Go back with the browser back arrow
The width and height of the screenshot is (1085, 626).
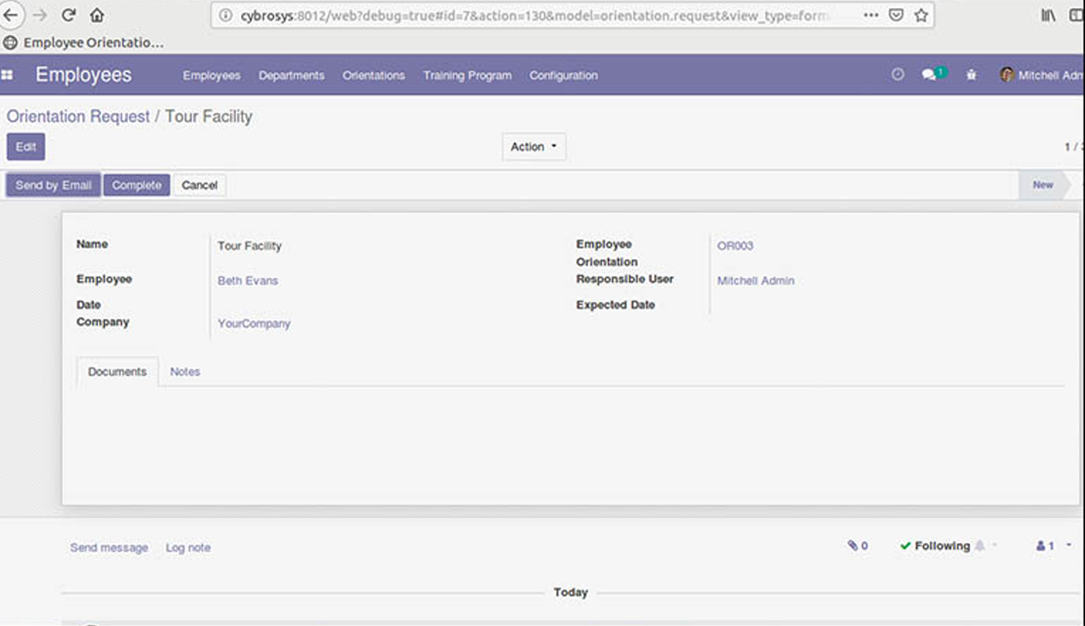pyautogui.click(x=10, y=15)
